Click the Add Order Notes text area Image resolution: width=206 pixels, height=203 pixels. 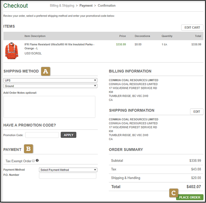(x=49, y=107)
